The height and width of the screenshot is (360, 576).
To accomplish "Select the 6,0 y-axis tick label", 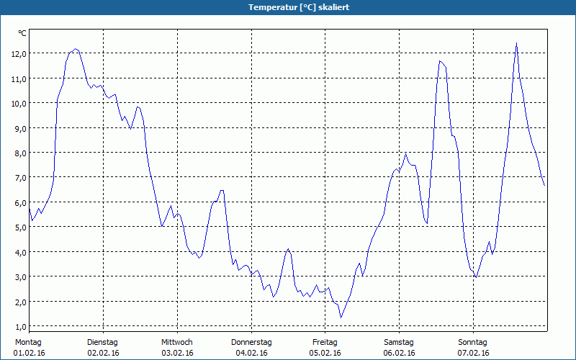I will point(22,202).
